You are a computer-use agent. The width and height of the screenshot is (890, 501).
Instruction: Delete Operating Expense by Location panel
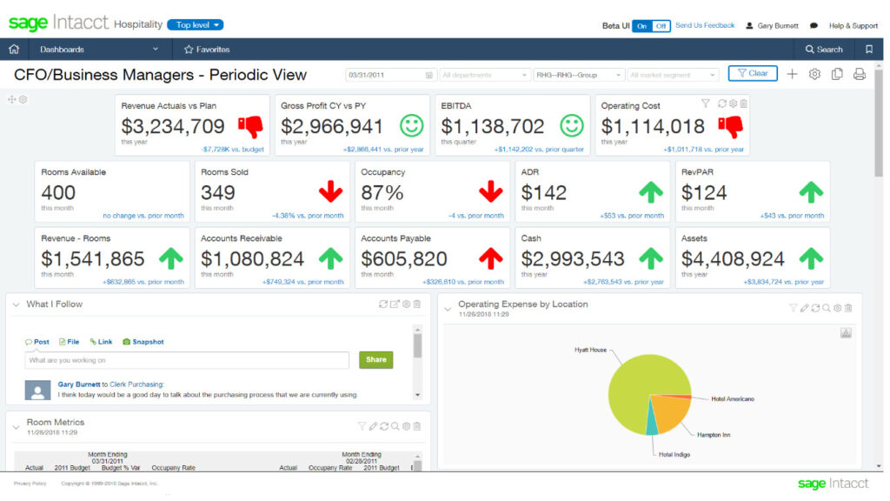(x=848, y=308)
